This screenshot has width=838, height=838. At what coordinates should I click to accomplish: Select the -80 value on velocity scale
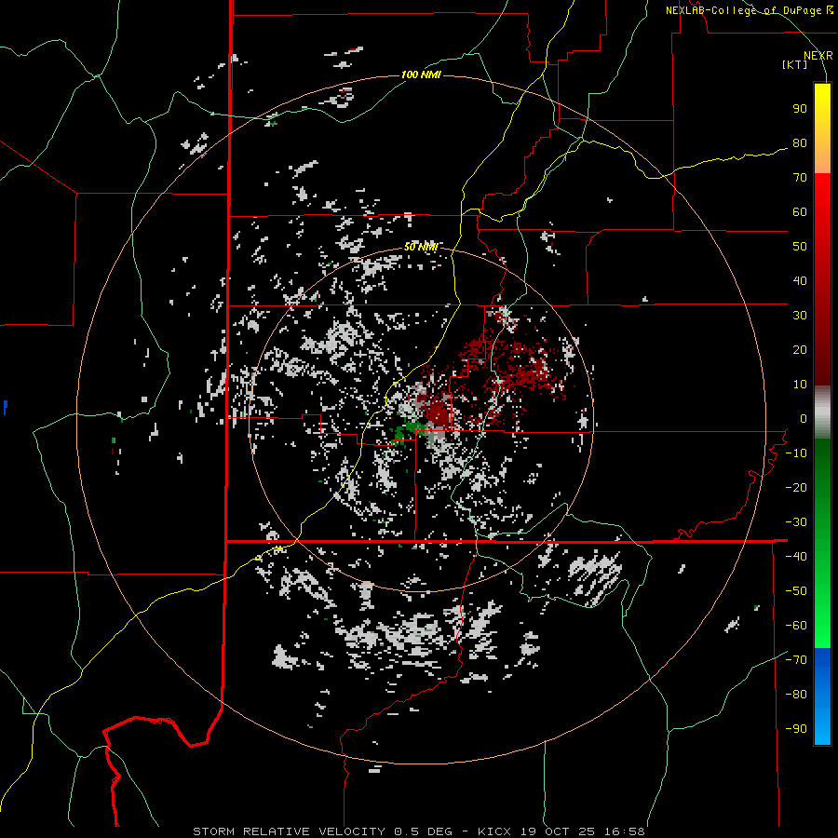pos(796,695)
